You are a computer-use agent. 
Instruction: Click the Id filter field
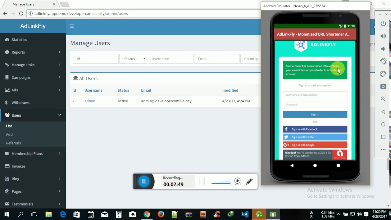point(96,59)
